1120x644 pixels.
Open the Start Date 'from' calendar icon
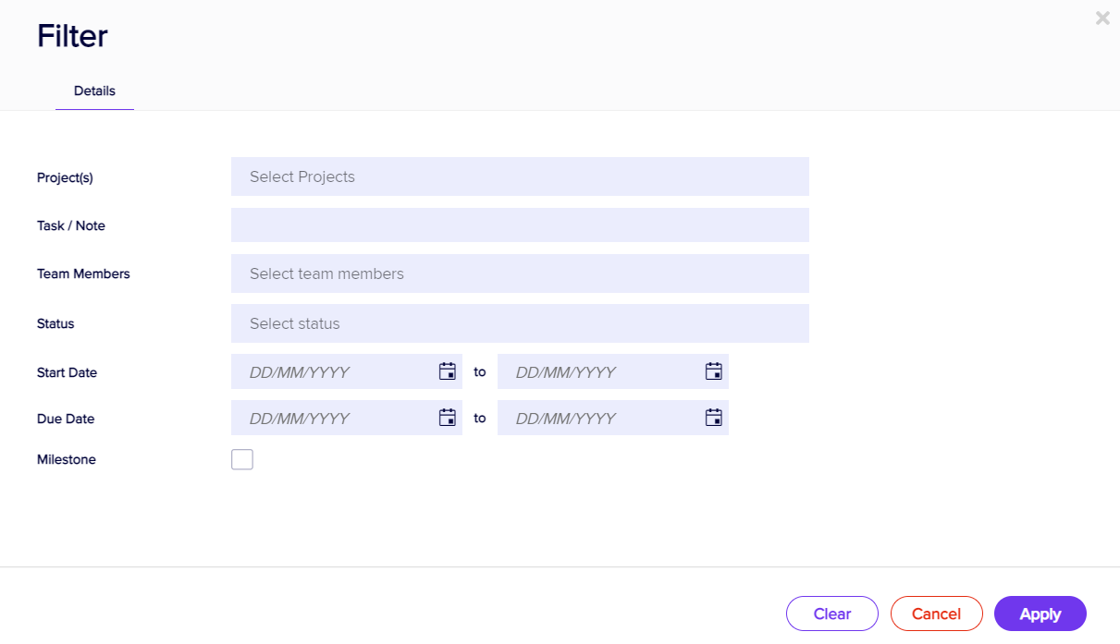click(448, 371)
